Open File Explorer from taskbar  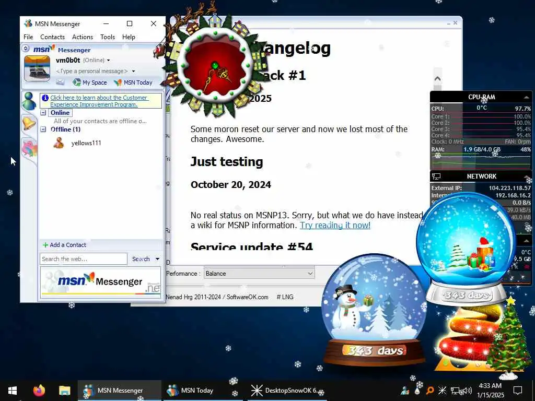click(64, 391)
